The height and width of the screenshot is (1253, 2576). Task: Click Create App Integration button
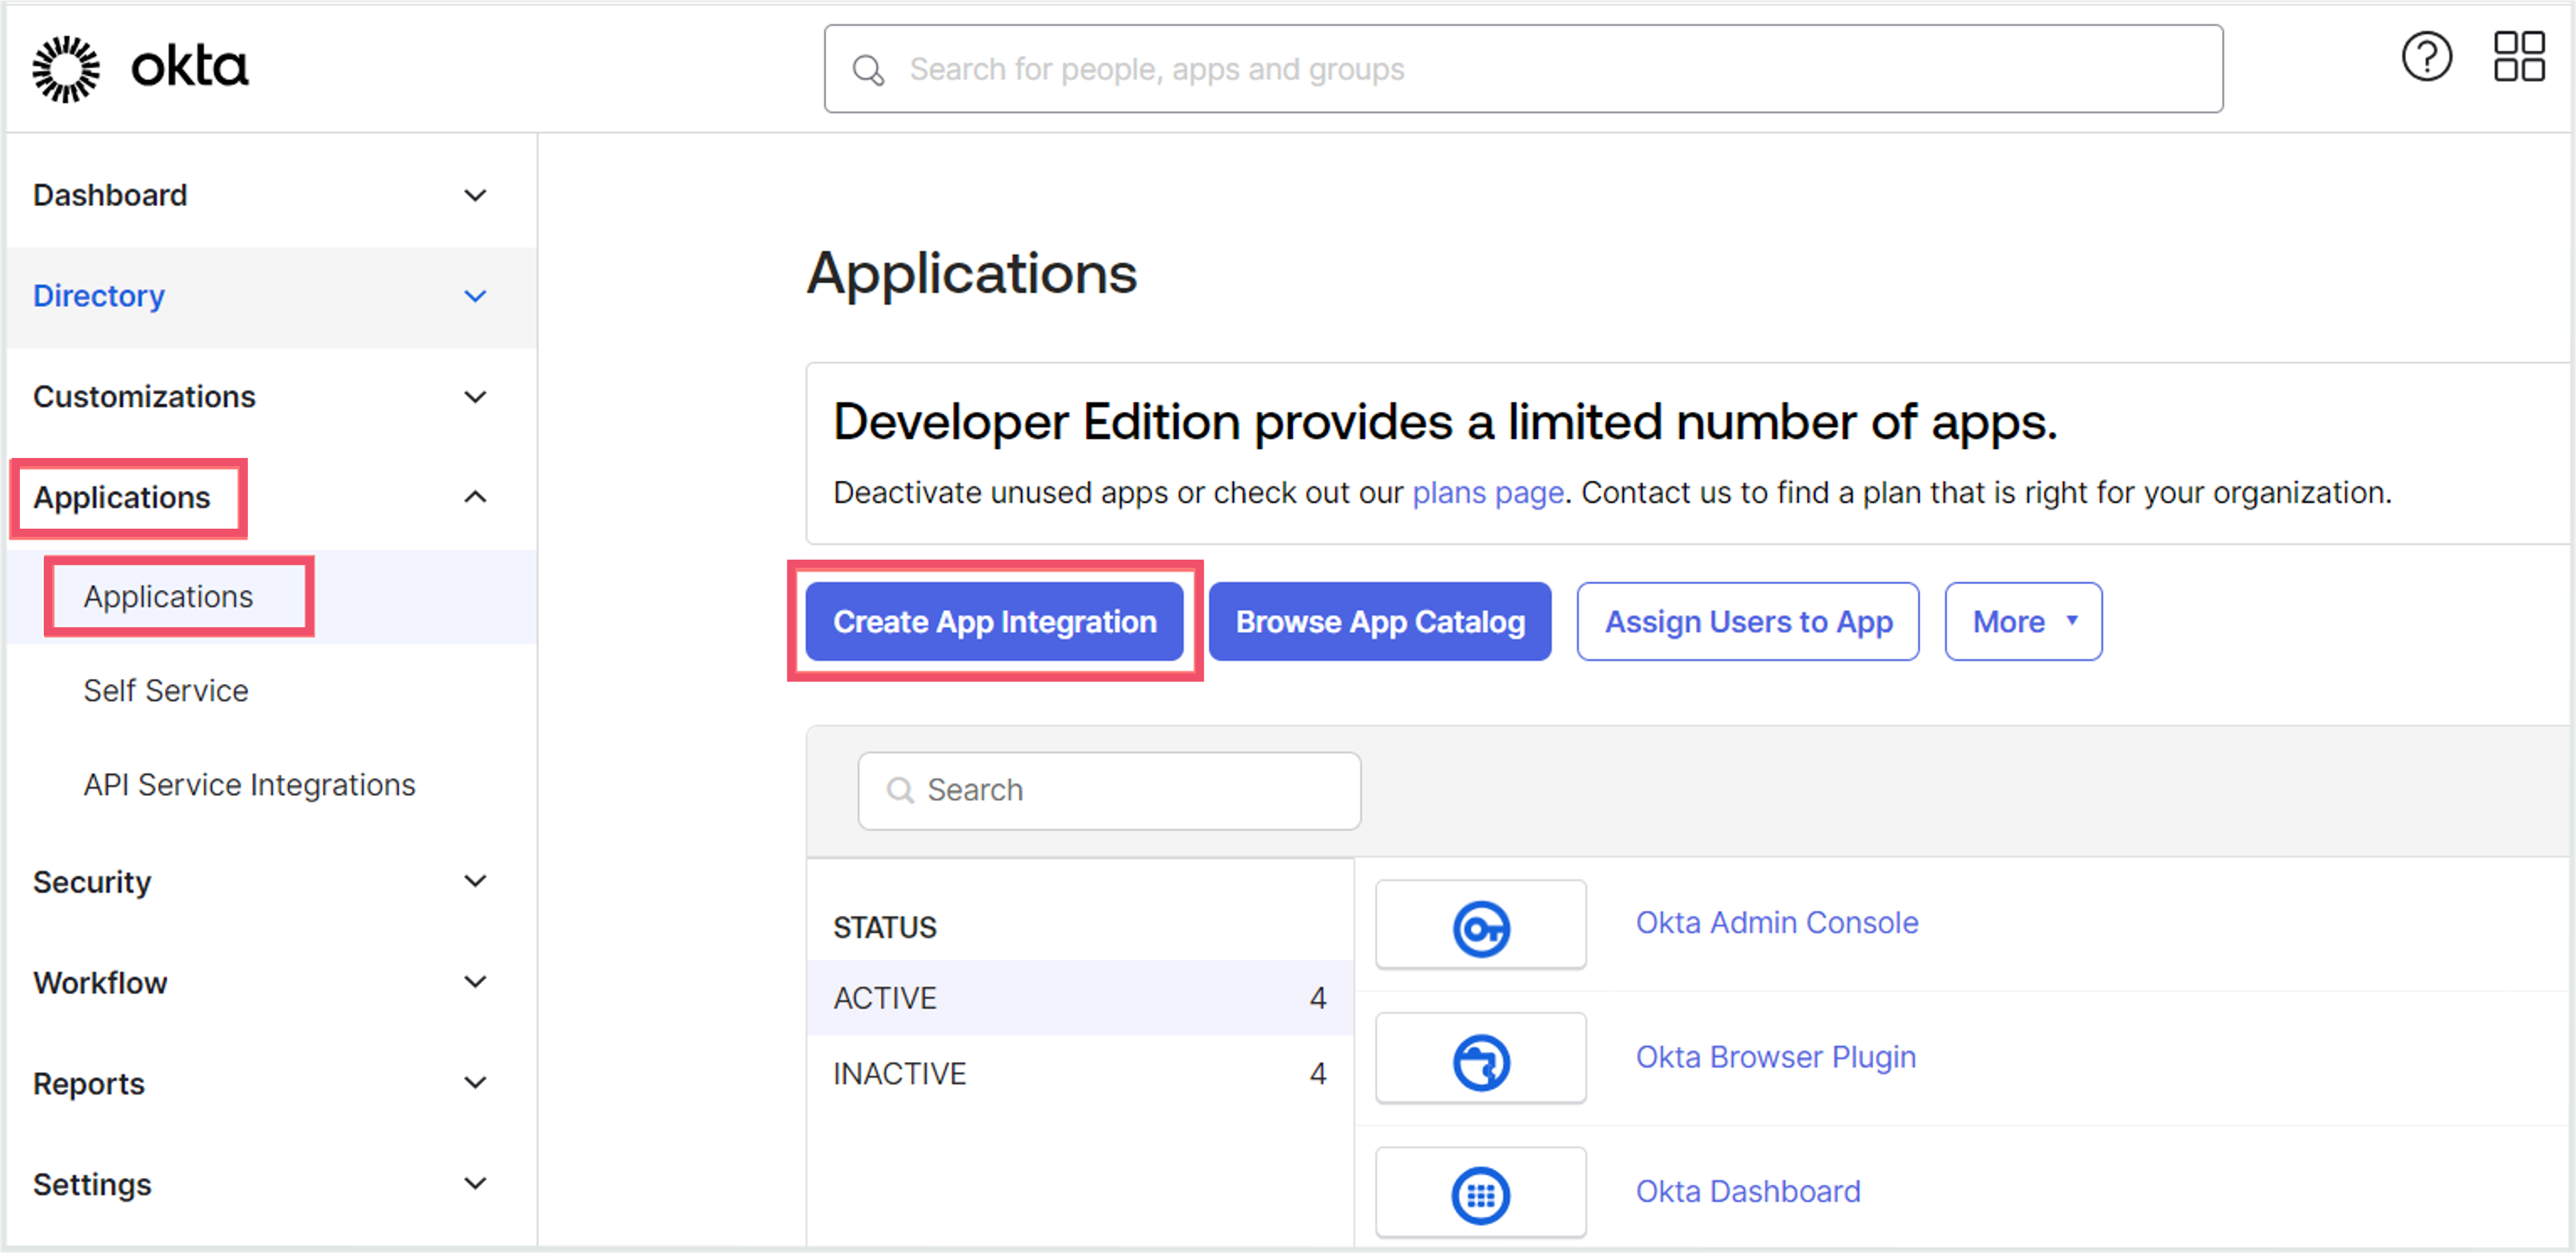point(994,622)
